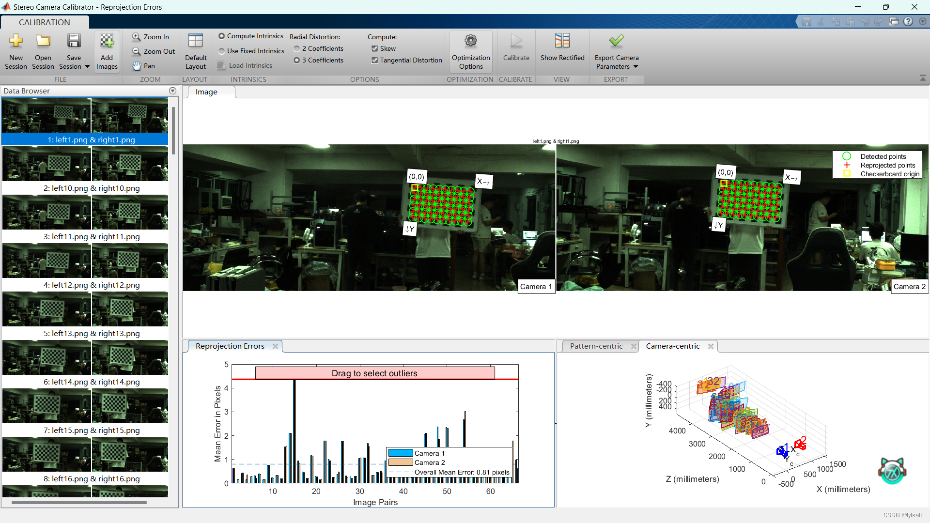Open the CALIBRATION ribbon tab
Image resolution: width=930 pixels, height=523 pixels.
(x=45, y=22)
